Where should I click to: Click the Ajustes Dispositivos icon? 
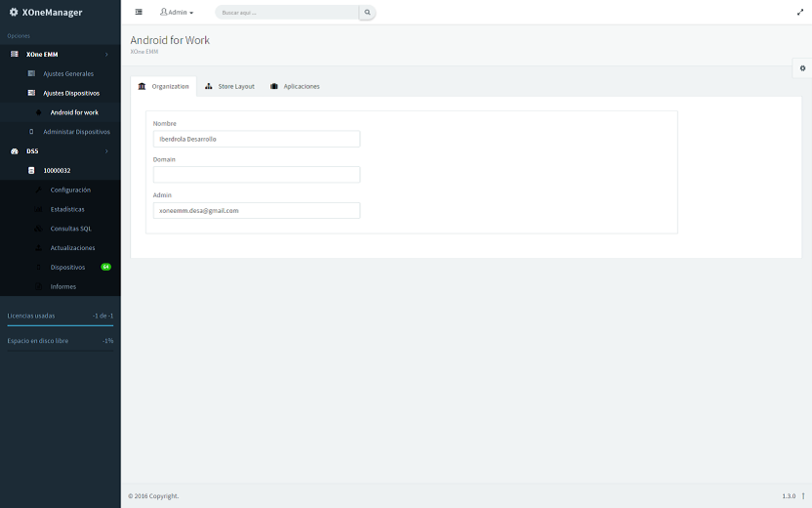pyautogui.click(x=31, y=93)
